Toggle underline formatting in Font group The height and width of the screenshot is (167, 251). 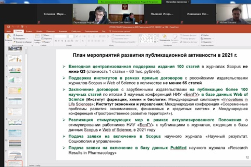point(62,41)
